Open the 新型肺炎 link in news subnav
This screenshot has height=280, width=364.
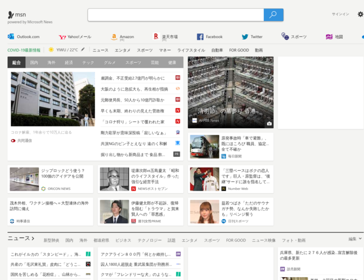pos(51,240)
